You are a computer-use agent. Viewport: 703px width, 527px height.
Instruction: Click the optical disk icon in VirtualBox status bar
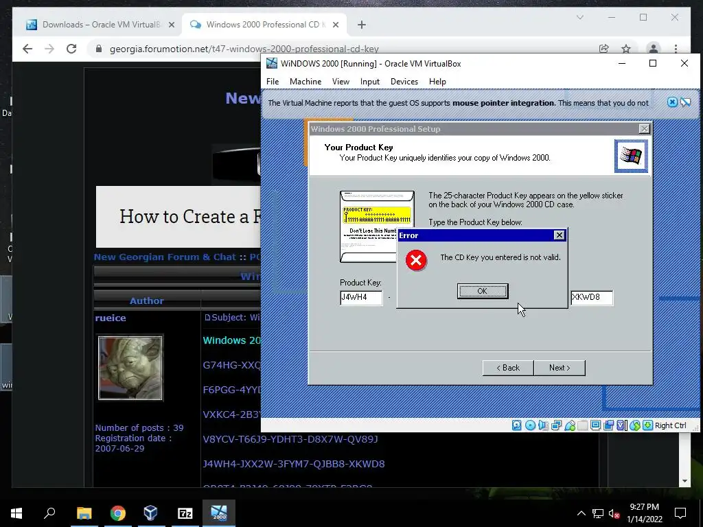(530, 425)
